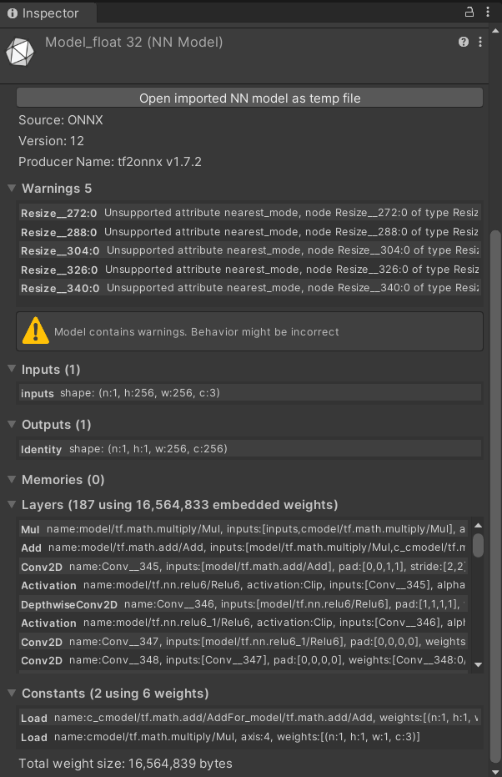This screenshot has height=777, width=502.
Task: Click the layers list scroll-down arrow
Action: point(479,664)
